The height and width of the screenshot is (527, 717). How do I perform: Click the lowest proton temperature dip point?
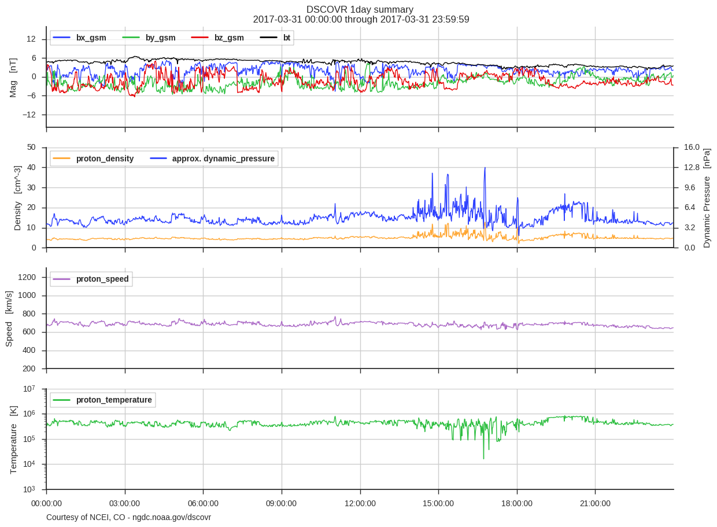483,459
